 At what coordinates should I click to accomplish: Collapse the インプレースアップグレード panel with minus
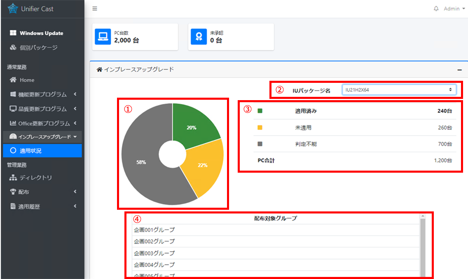click(x=459, y=70)
